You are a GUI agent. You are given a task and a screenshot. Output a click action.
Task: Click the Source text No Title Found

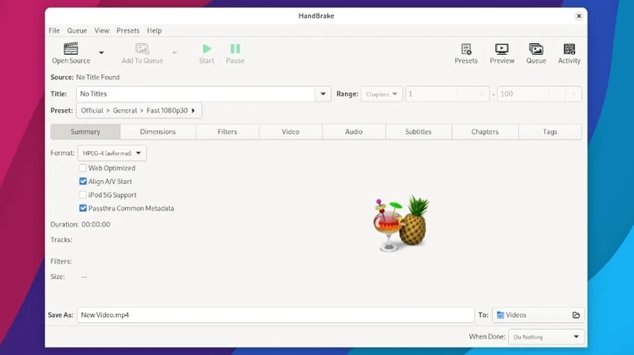(98, 77)
